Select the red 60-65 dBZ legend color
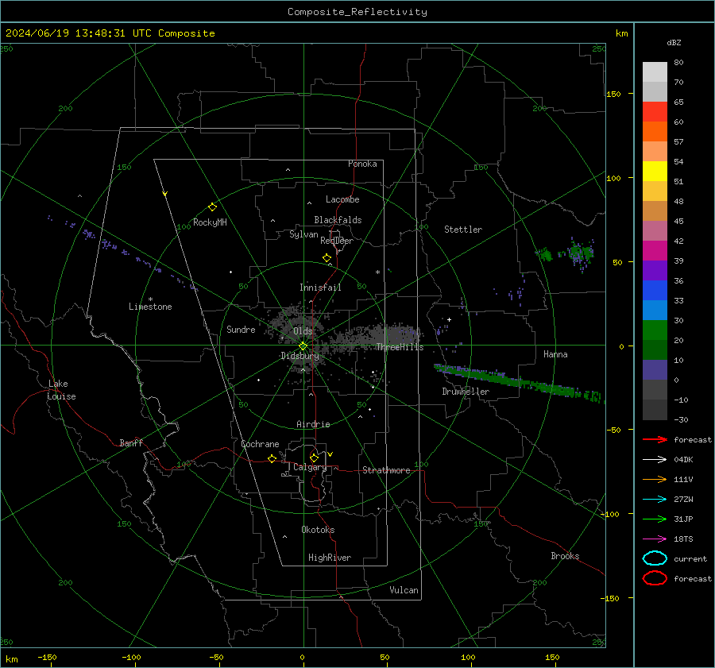 655,112
